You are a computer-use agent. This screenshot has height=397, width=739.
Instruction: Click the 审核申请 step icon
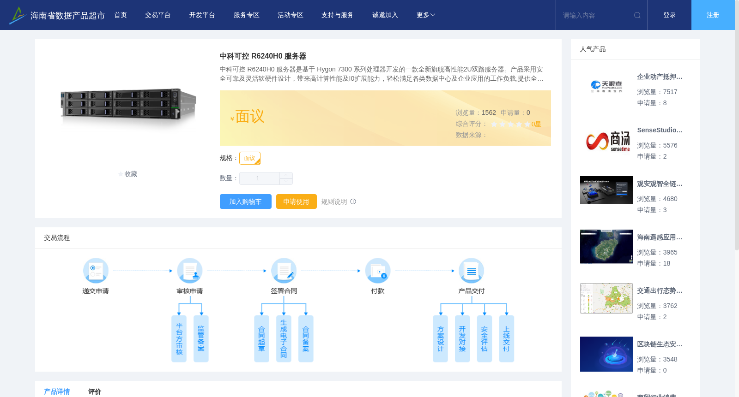[x=190, y=271]
